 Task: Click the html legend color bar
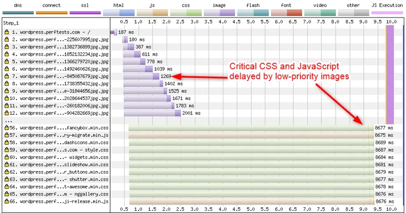pyautogui.click(x=119, y=12)
